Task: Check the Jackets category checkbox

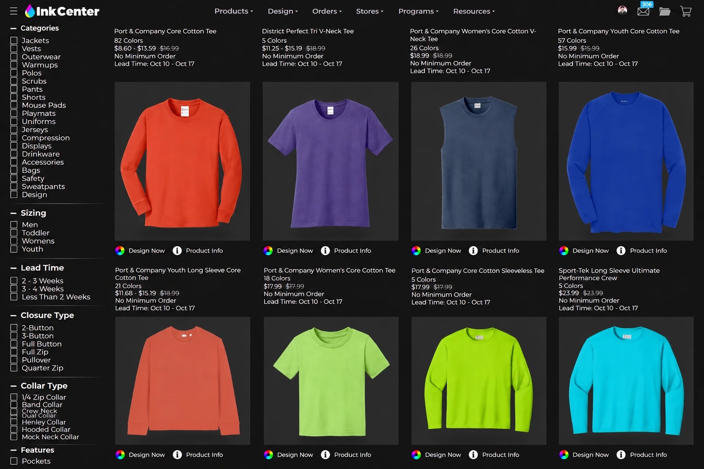Action: [14, 40]
